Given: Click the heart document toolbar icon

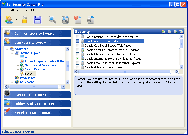Looking at the screenshot, I should [78, 20].
